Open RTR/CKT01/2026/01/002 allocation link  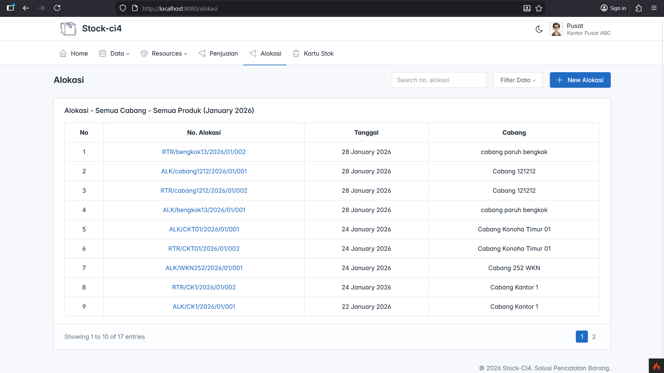tap(204, 249)
